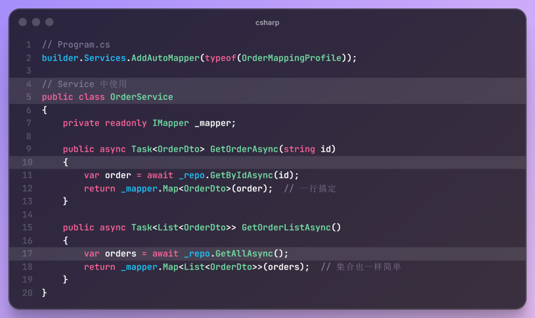Click 'Task<OrderDto>' return type on line 9
The height and width of the screenshot is (318, 535).
pos(168,149)
